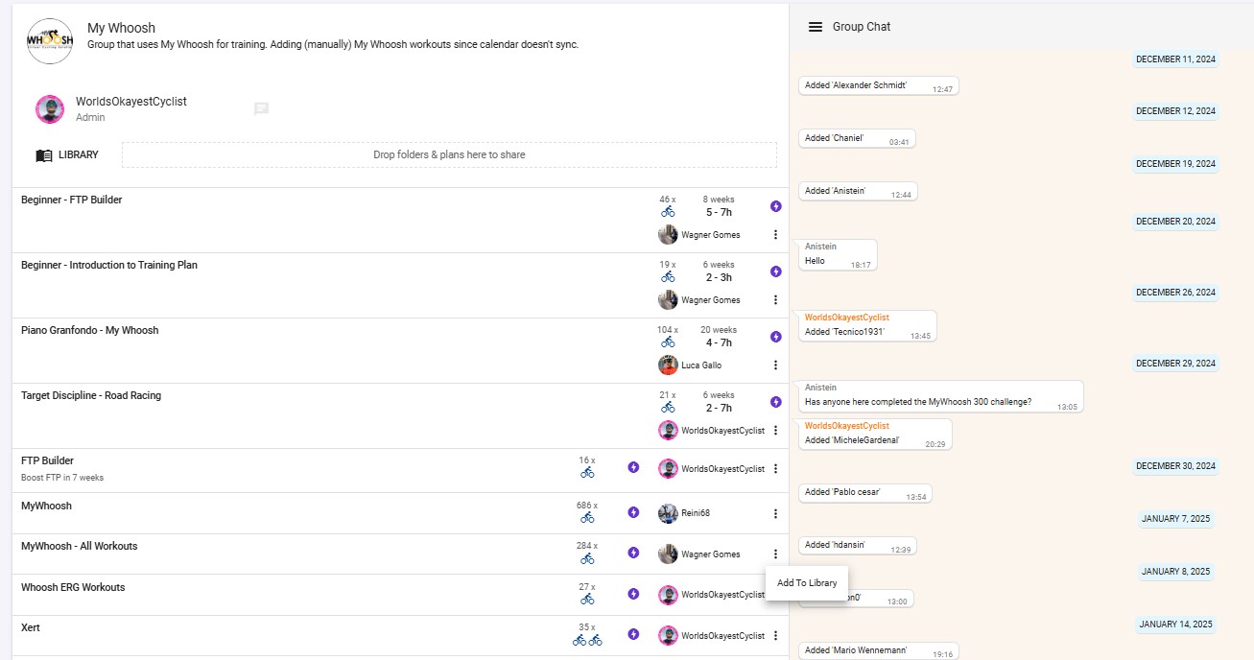Click bike icon on FTP Builder folder row
This screenshot has height=660, width=1254.
(587, 472)
